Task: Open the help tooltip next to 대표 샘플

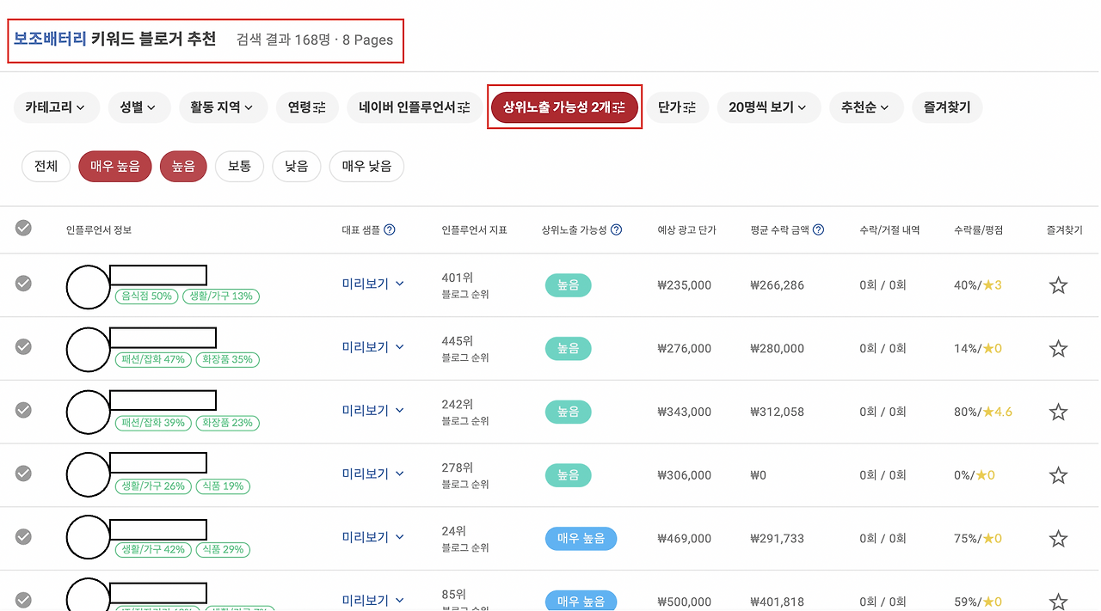Action: (x=391, y=229)
